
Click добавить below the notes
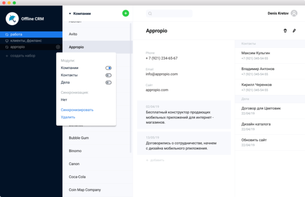156,160
